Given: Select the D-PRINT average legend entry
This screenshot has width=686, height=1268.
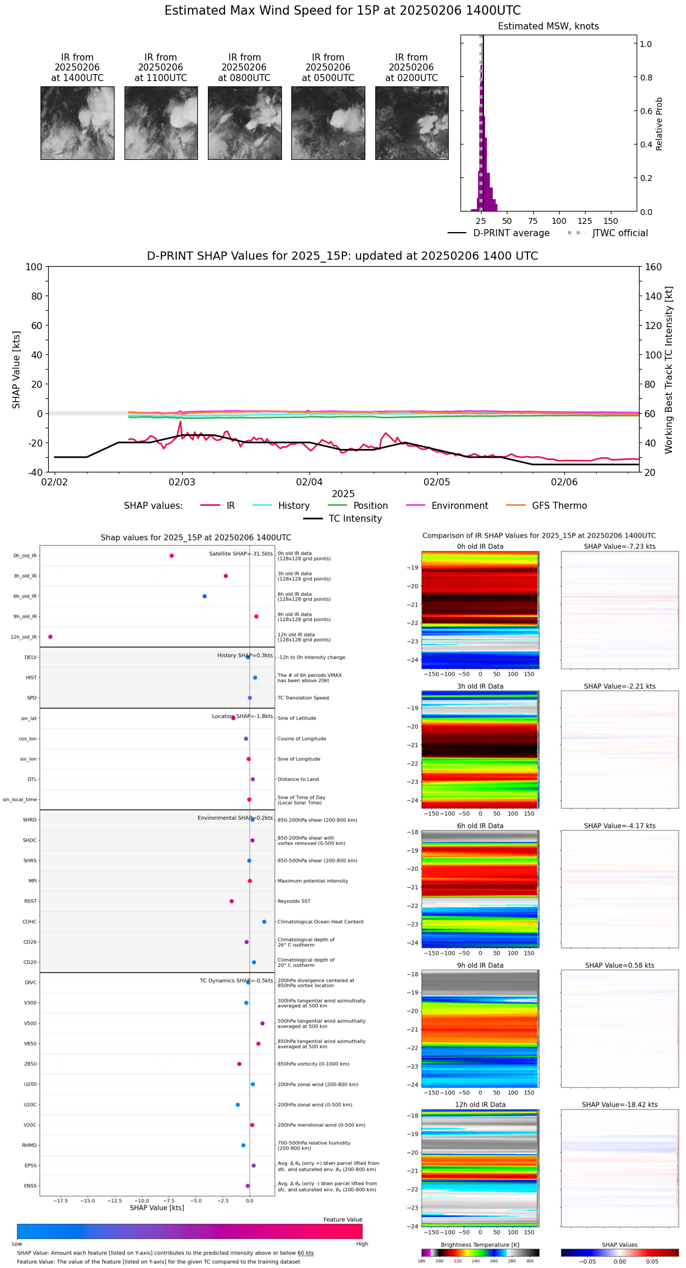Looking at the screenshot, I should pyautogui.click(x=457, y=233).
